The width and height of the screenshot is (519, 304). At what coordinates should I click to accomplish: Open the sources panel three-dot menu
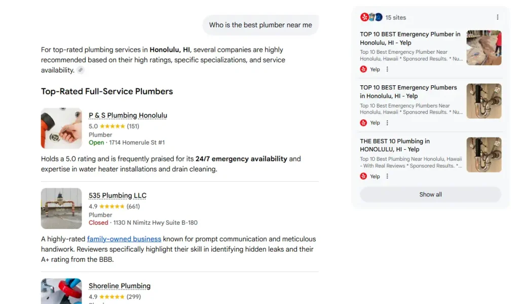click(x=497, y=17)
